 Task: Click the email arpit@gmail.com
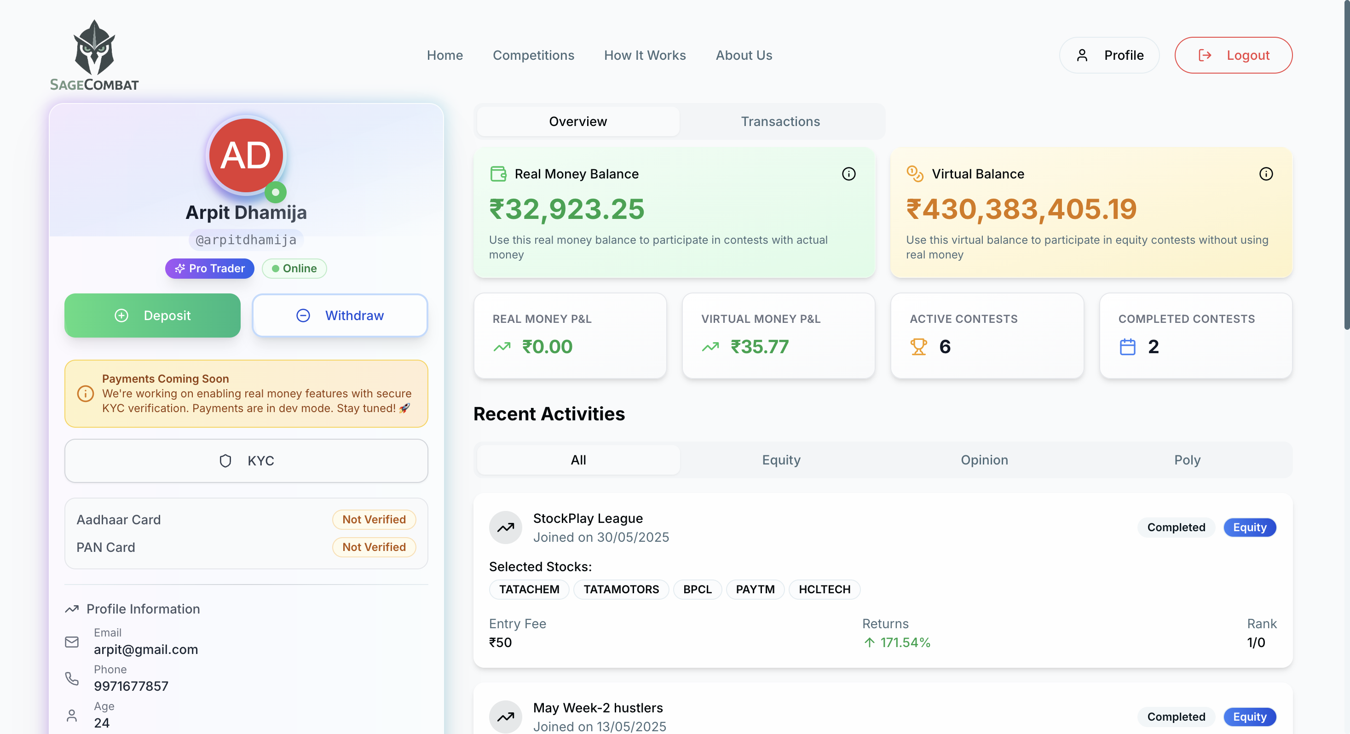[x=146, y=650]
